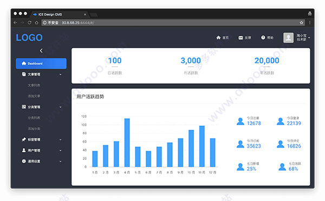Click the 淘小宝 技术部 user name
The image size is (325, 201).
click(x=301, y=37)
